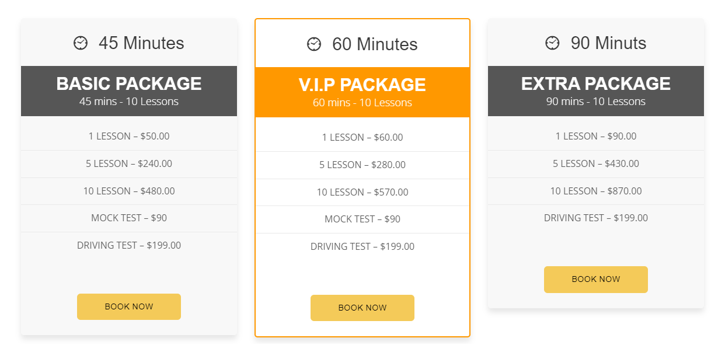
Task: Click BOOK NOW under Basic Package
Action: [128, 306]
